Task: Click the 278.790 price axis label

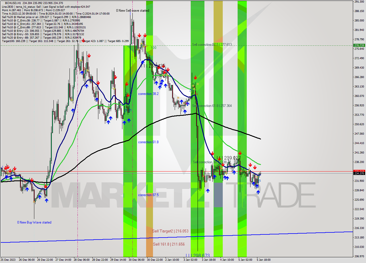Action: pyautogui.click(x=359, y=39)
